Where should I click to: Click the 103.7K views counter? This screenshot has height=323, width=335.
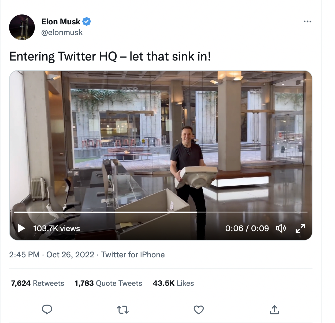click(x=56, y=228)
